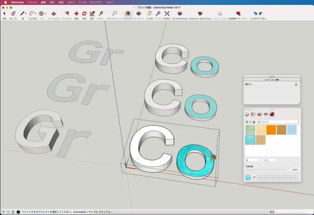Go to the in-model materials home
Viewport: 314px width, 215px height.
tap(254, 122)
